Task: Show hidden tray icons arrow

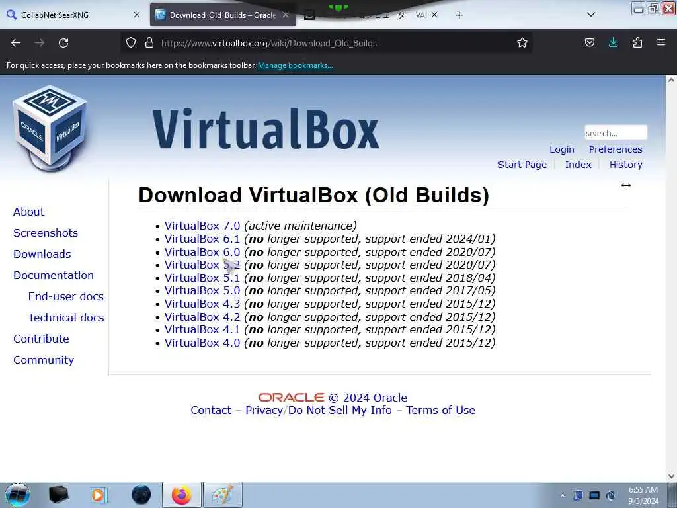Action: coord(562,496)
